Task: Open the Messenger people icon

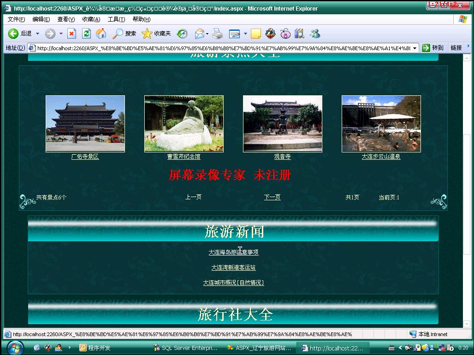Action: (x=315, y=34)
